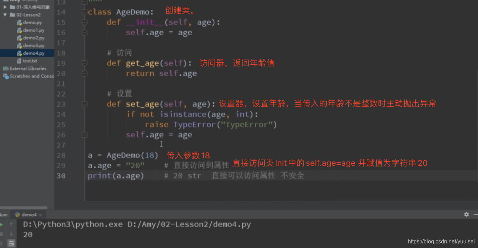This screenshot has width=478, height=248.
Task: Click the Run: panel label
Action: point(3,215)
